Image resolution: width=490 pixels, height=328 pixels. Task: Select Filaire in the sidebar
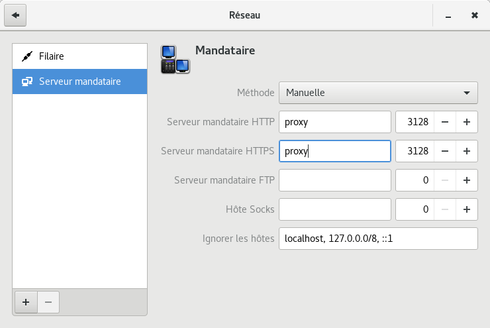click(79, 56)
